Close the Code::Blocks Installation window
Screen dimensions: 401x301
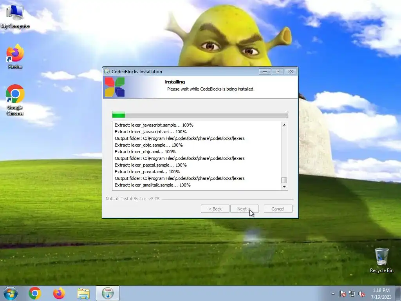pyautogui.click(x=291, y=72)
